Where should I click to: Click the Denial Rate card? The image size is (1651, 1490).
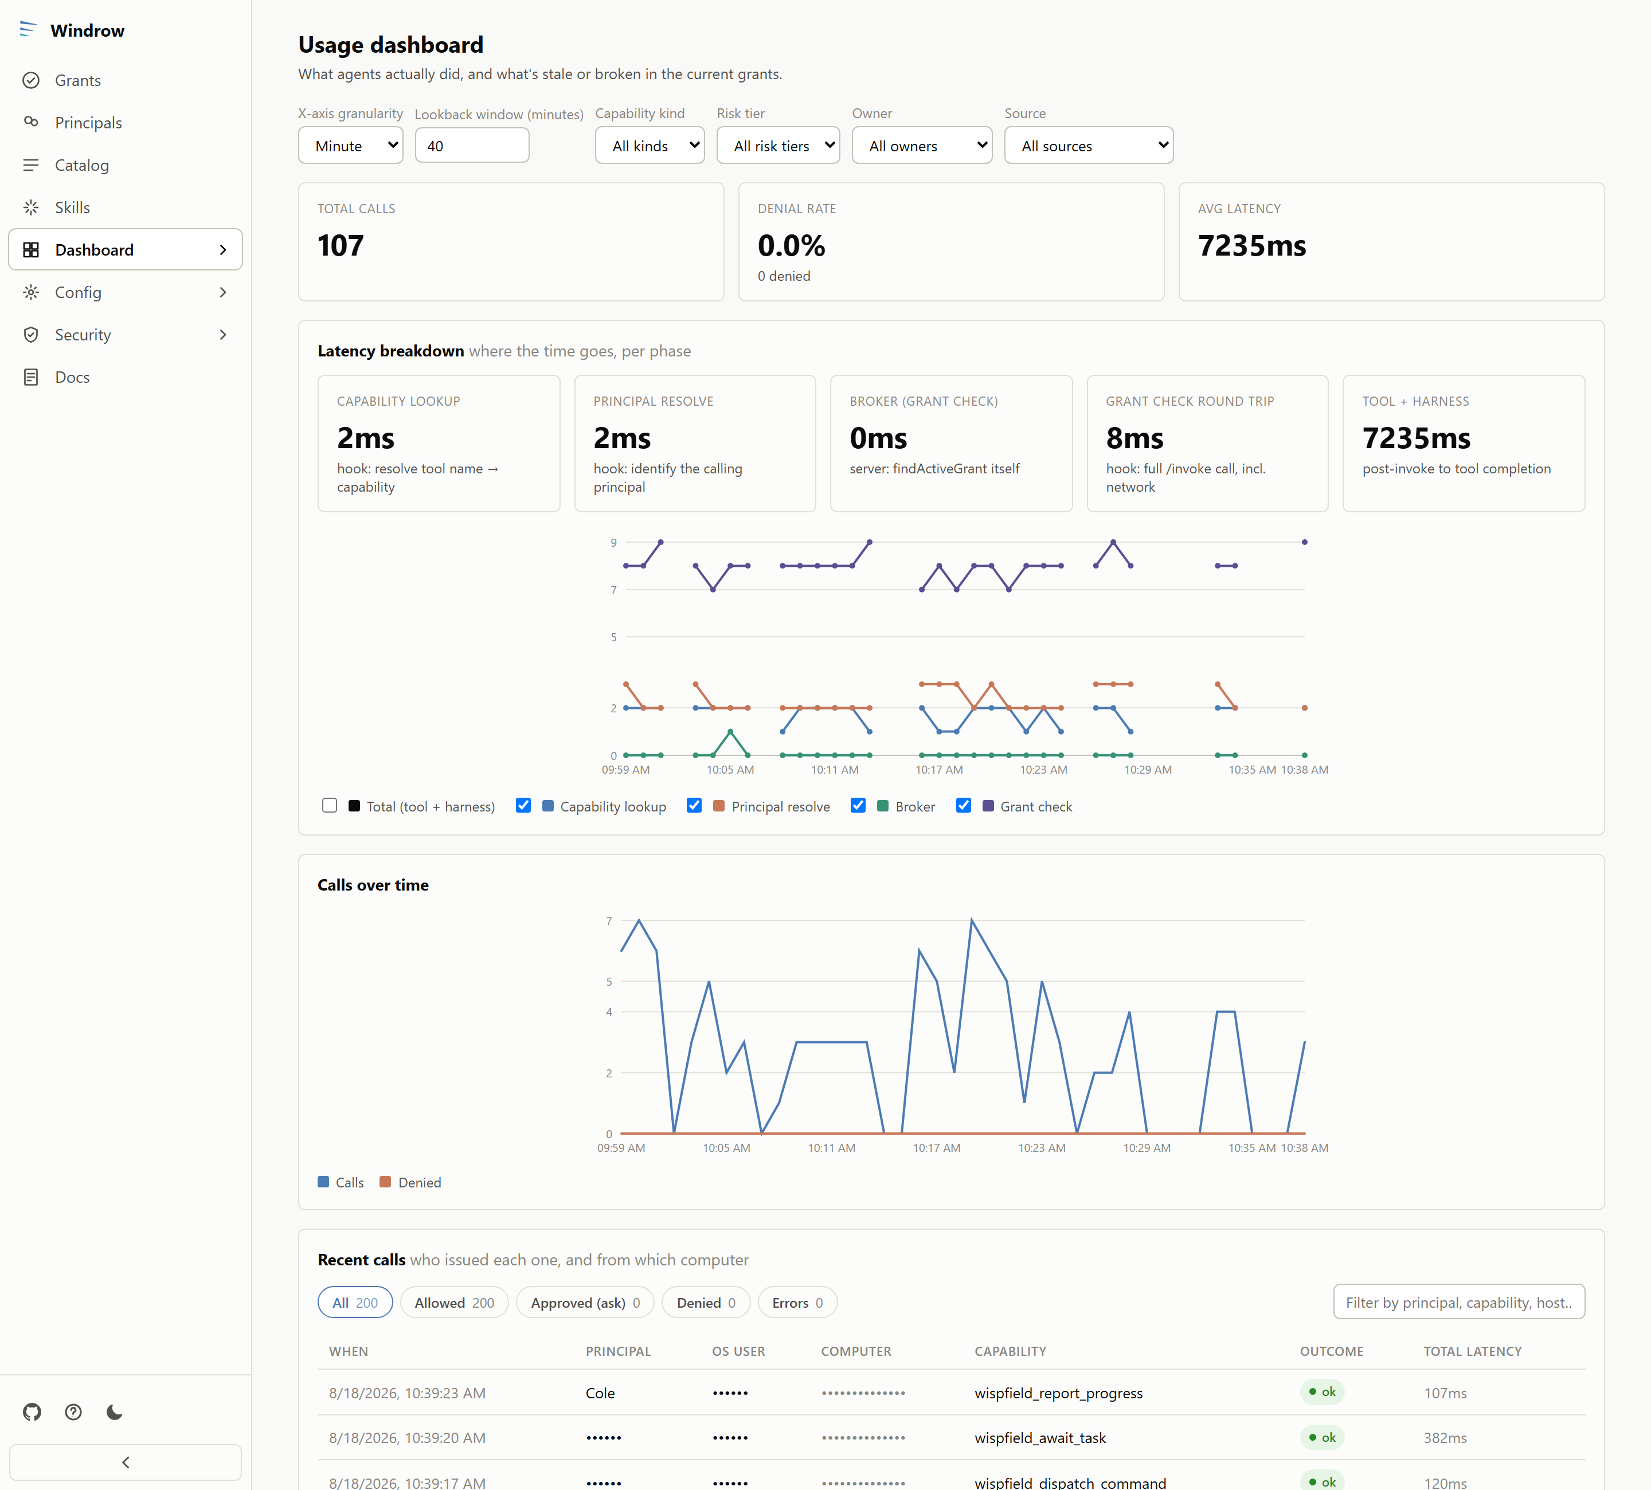(x=952, y=241)
